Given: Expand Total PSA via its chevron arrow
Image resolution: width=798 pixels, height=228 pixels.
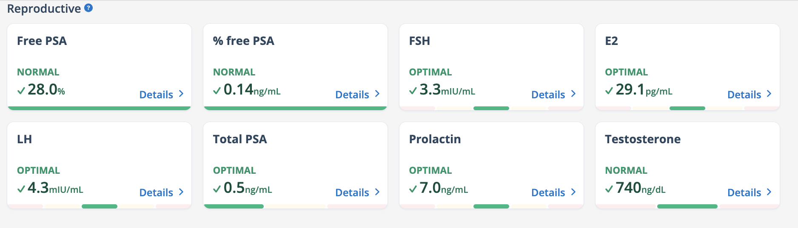Looking at the screenshot, I should click(377, 192).
